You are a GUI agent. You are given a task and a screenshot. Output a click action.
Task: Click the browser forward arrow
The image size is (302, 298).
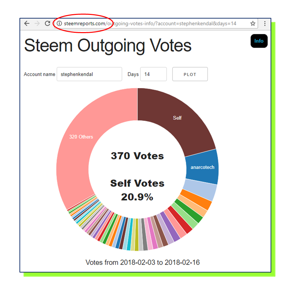pos(37,24)
